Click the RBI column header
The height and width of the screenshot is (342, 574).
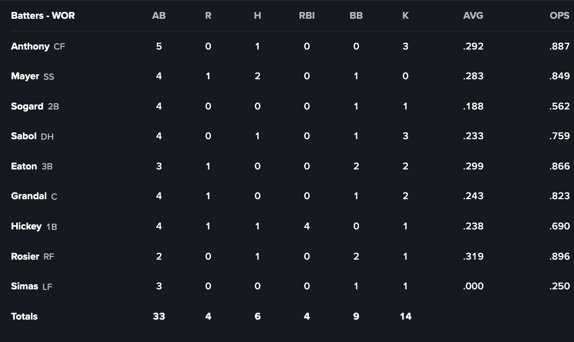pyautogui.click(x=307, y=16)
